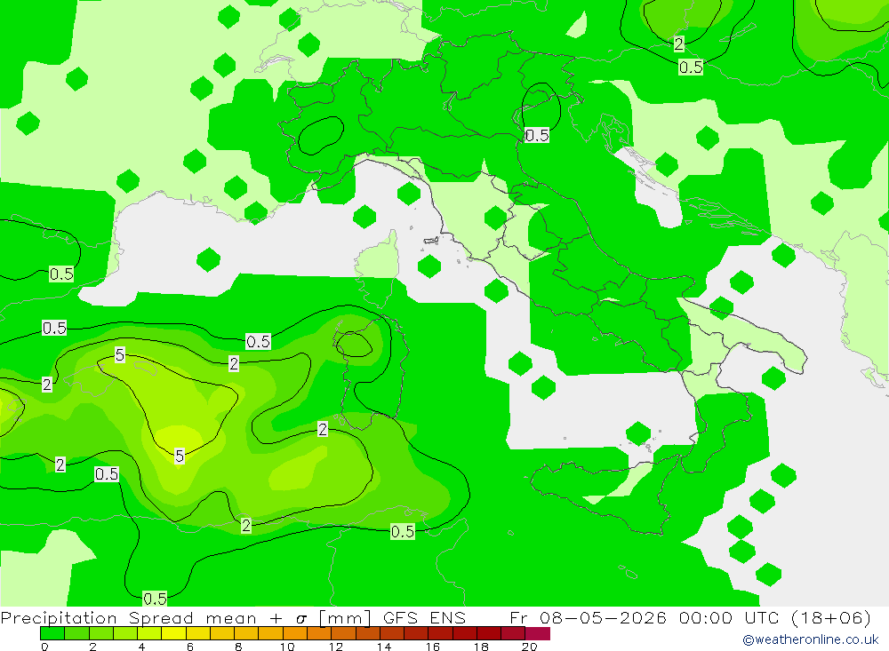Click the '(18+06)' forecast run text
This screenshot has height=651, width=889.
[x=830, y=617]
